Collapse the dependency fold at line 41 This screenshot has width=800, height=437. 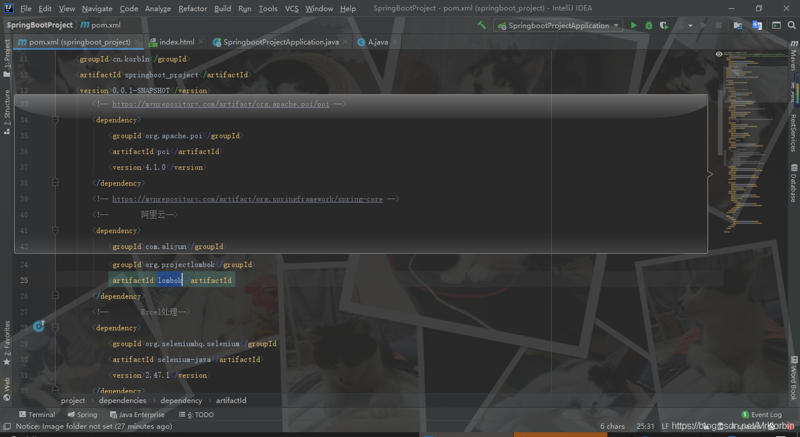55,230
